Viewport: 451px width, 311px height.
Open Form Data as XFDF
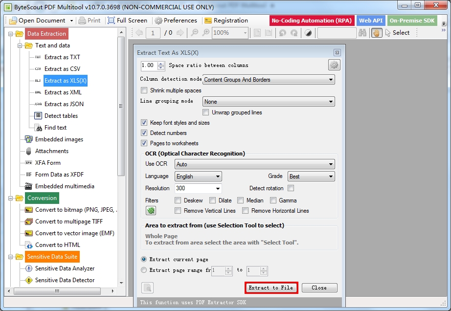59,175
